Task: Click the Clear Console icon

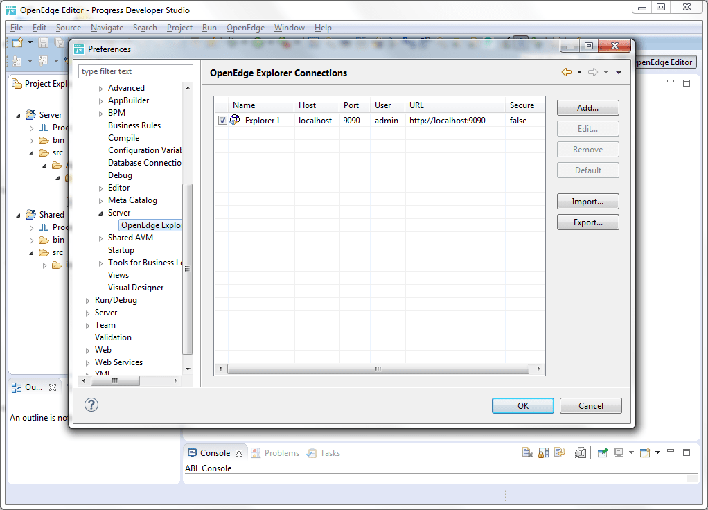Action: click(527, 452)
